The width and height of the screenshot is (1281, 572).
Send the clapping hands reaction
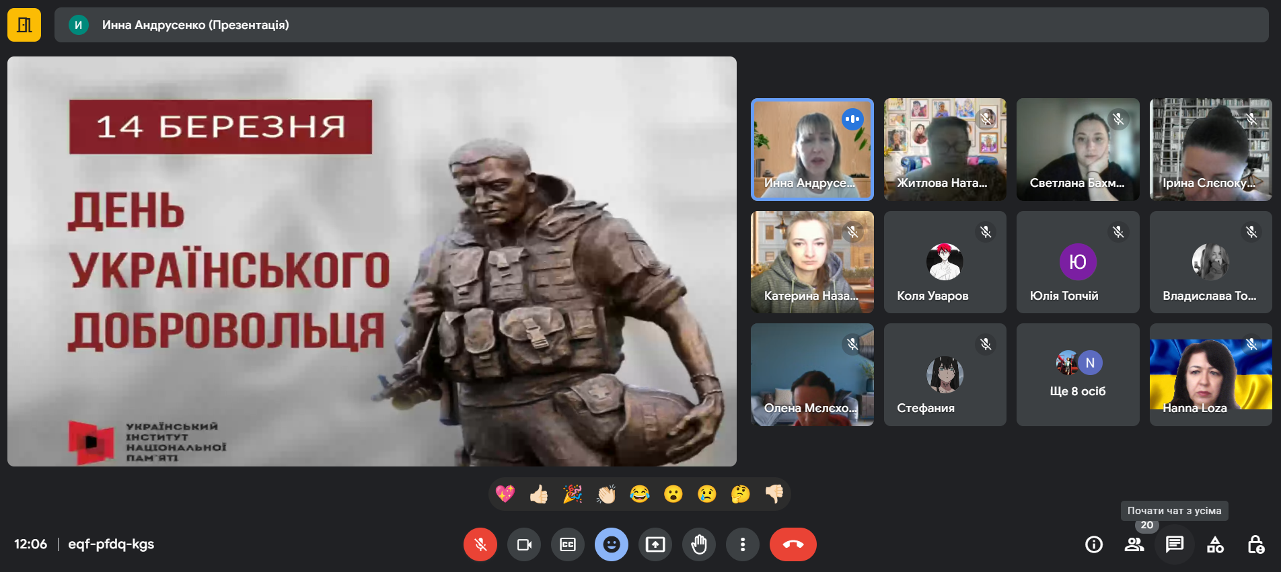tap(606, 494)
